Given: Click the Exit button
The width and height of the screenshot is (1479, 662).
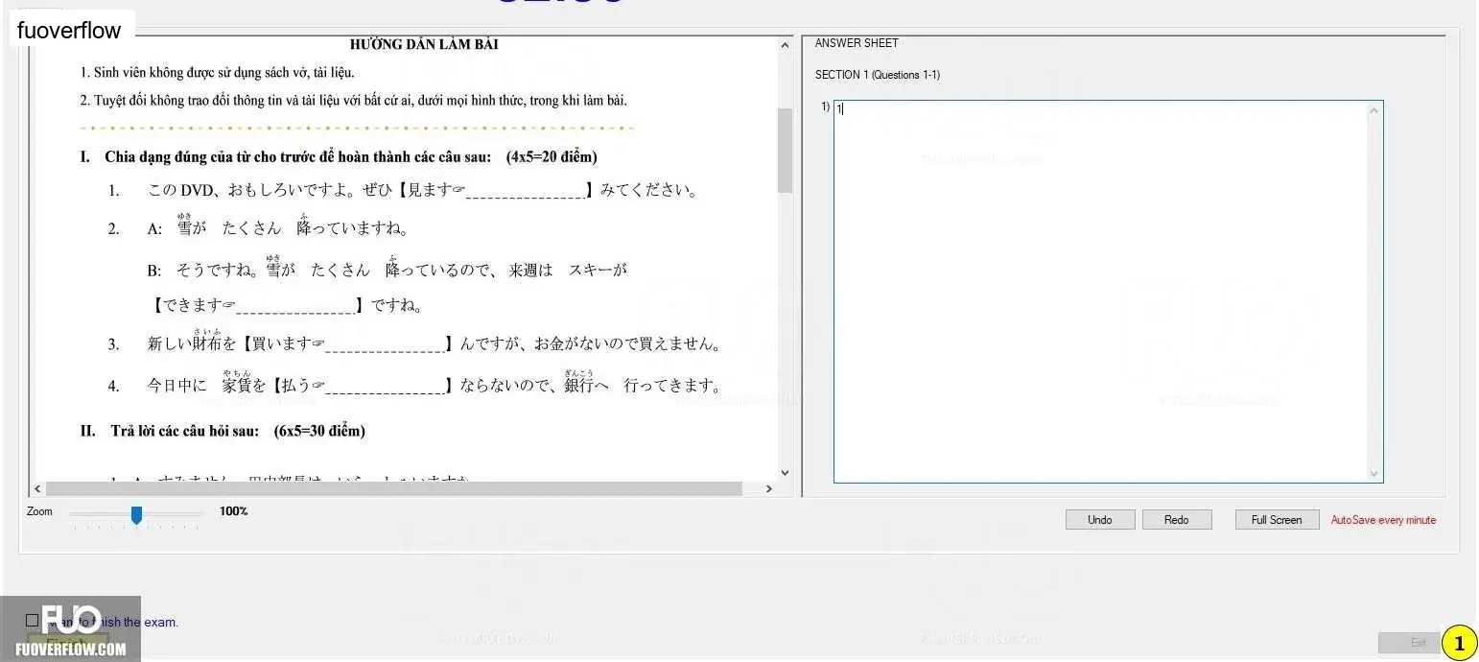Looking at the screenshot, I should [x=1409, y=642].
